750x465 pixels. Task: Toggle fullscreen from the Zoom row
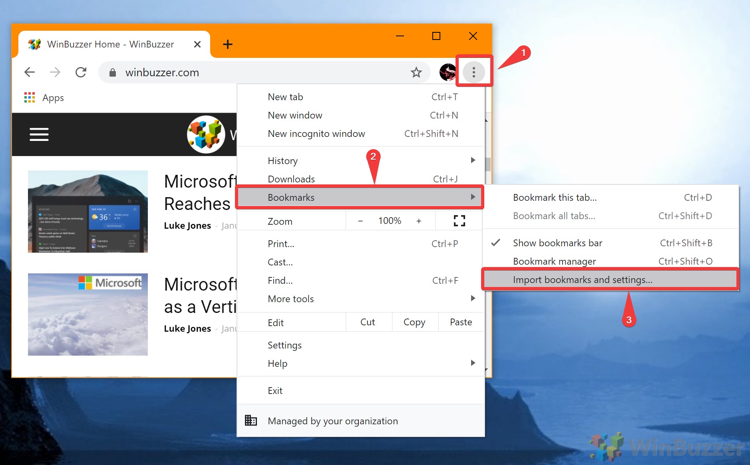[x=460, y=221]
